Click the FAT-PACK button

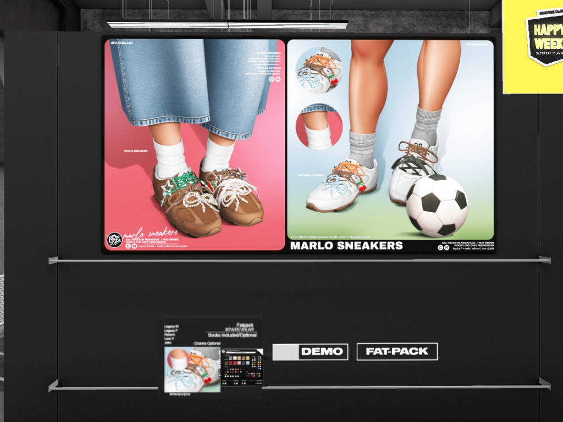pos(397,352)
